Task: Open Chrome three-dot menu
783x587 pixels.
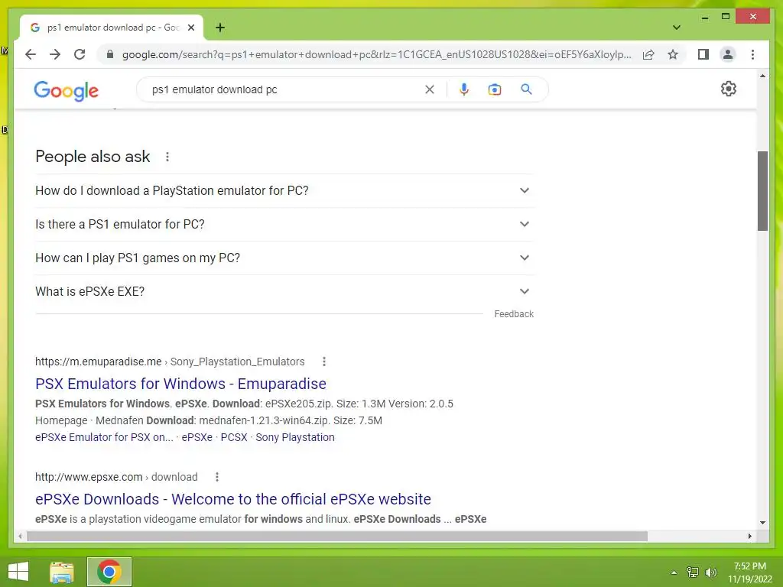Action: coord(752,54)
